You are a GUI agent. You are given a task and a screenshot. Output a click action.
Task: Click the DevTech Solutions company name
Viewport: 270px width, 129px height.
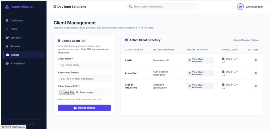72,7
